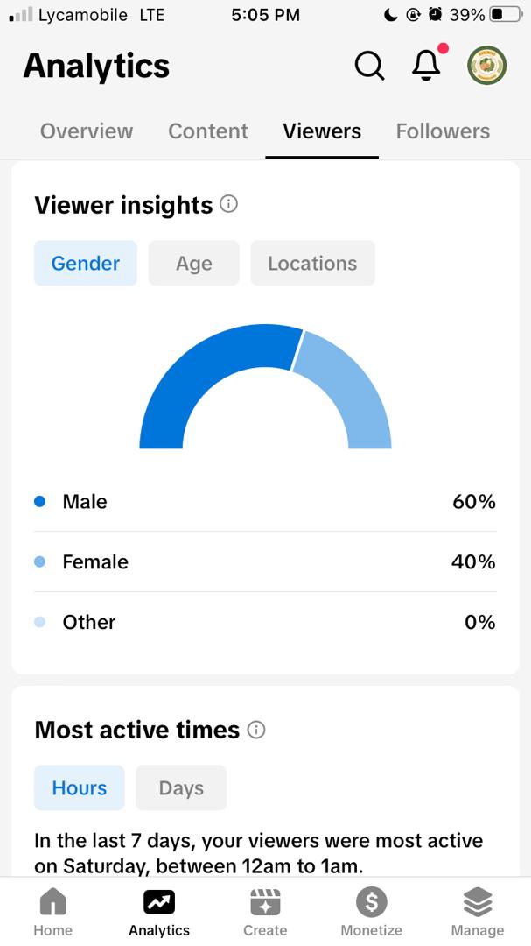
Task: Tap info icon beside Most active times
Action: pos(256,730)
